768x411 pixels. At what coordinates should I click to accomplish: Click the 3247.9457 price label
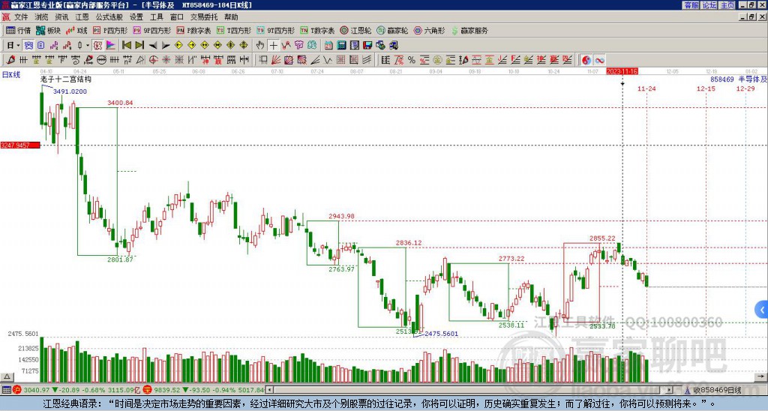tap(20, 145)
